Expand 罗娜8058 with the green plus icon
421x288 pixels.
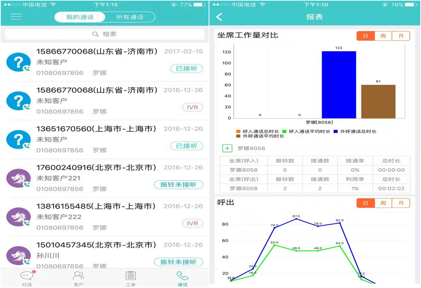click(x=227, y=148)
